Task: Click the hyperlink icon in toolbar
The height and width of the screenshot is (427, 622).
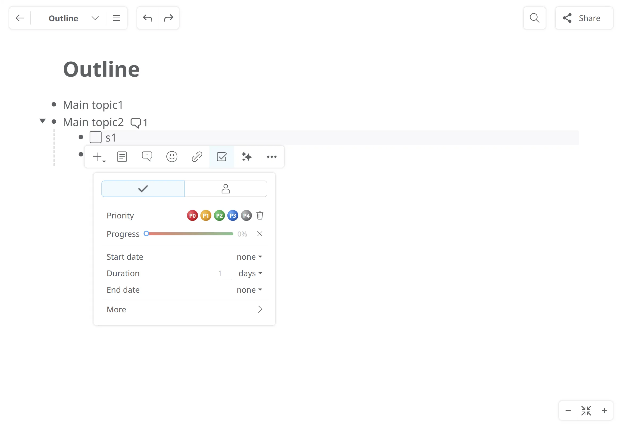Action: (x=197, y=157)
